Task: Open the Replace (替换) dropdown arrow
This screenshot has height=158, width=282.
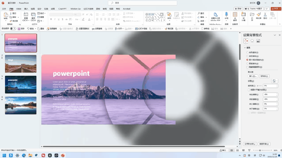Action: [x=206, y=17]
